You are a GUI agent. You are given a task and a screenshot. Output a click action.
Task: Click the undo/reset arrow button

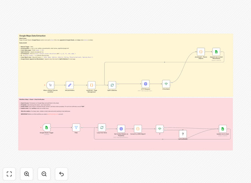click(61, 174)
